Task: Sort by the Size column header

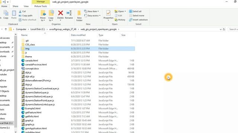Action: tap(123, 35)
